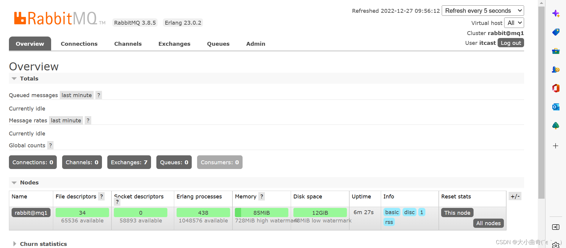The width and height of the screenshot is (566, 248).
Task: Change Queued messages last minute range
Action: tap(77, 95)
